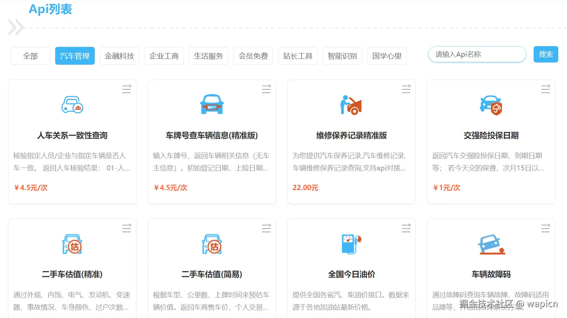Open the corner menu on 全国今日油价 card
567x318 pixels.
[406, 228]
